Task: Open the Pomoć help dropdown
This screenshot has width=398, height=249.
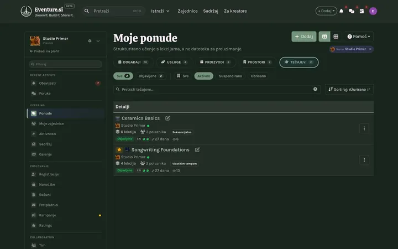Action: [359, 37]
